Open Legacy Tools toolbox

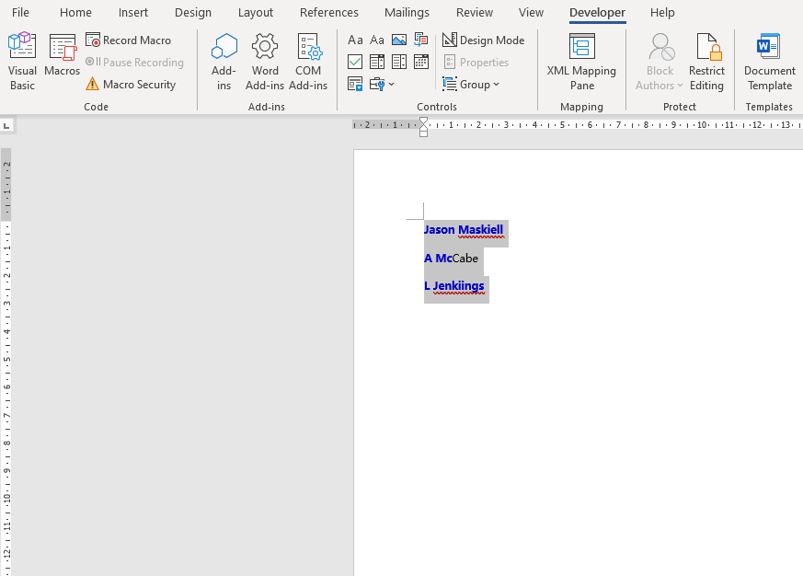pos(382,84)
